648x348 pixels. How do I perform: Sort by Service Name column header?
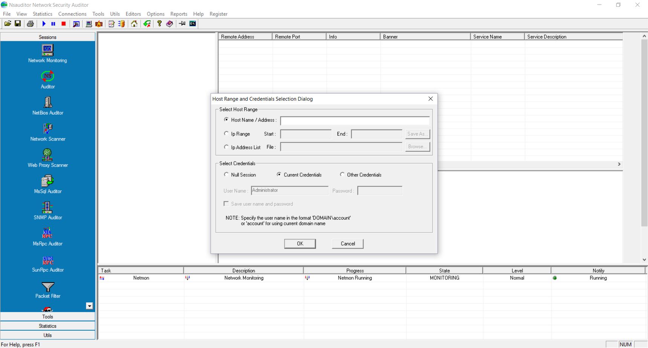[497, 37]
